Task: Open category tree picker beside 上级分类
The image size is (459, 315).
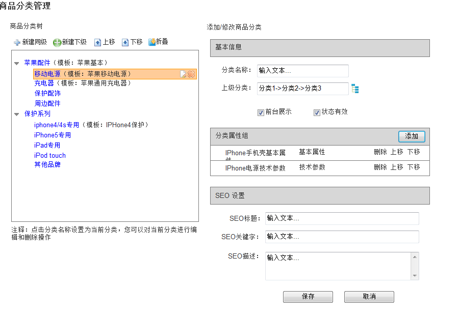Action: click(x=355, y=89)
